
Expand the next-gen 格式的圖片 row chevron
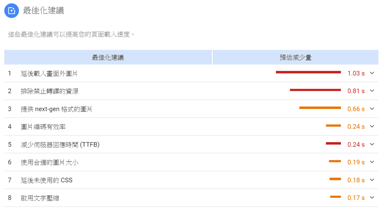tap(372, 109)
